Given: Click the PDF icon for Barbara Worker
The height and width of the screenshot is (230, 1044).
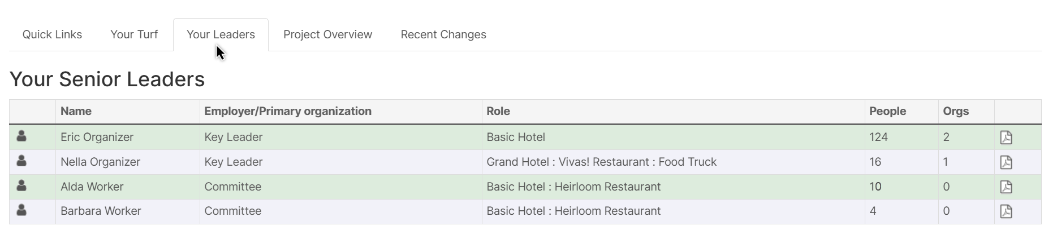Looking at the screenshot, I should click(x=1006, y=211).
